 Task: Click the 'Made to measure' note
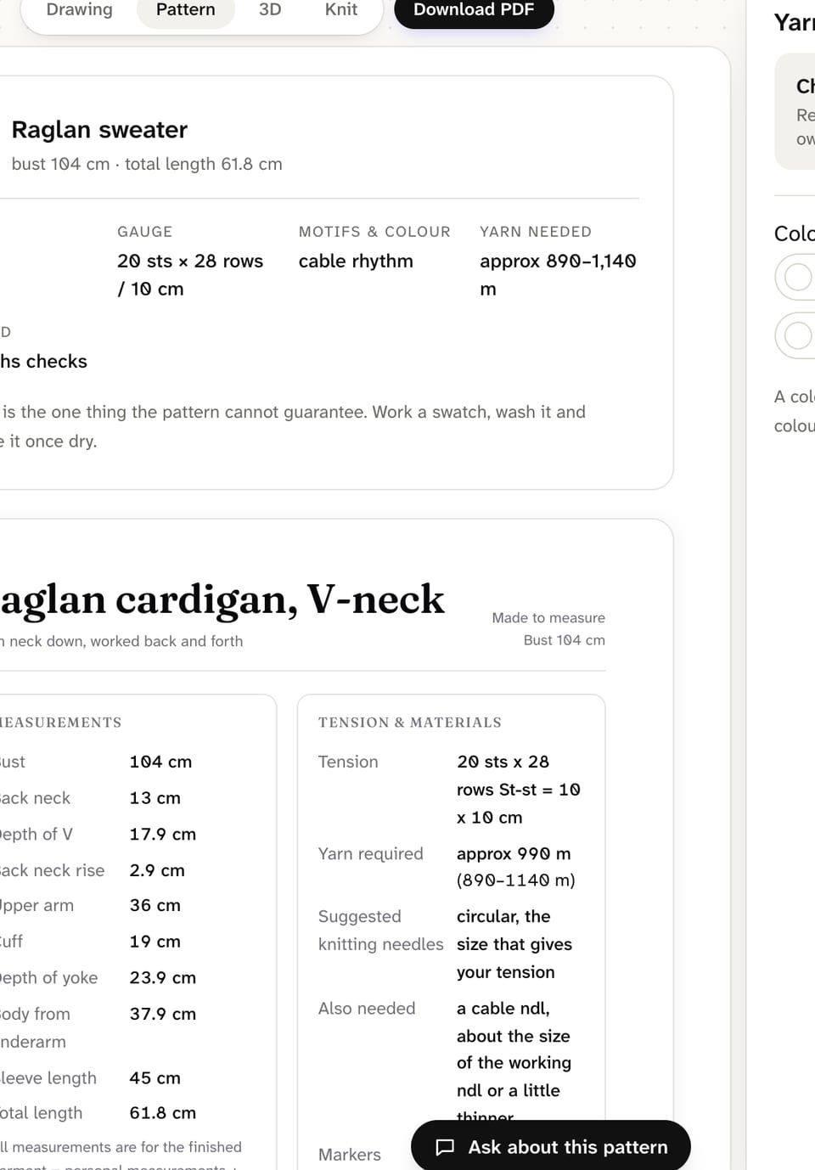(548, 618)
